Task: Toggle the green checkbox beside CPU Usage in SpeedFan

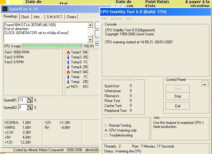Action: coord(97,43)
